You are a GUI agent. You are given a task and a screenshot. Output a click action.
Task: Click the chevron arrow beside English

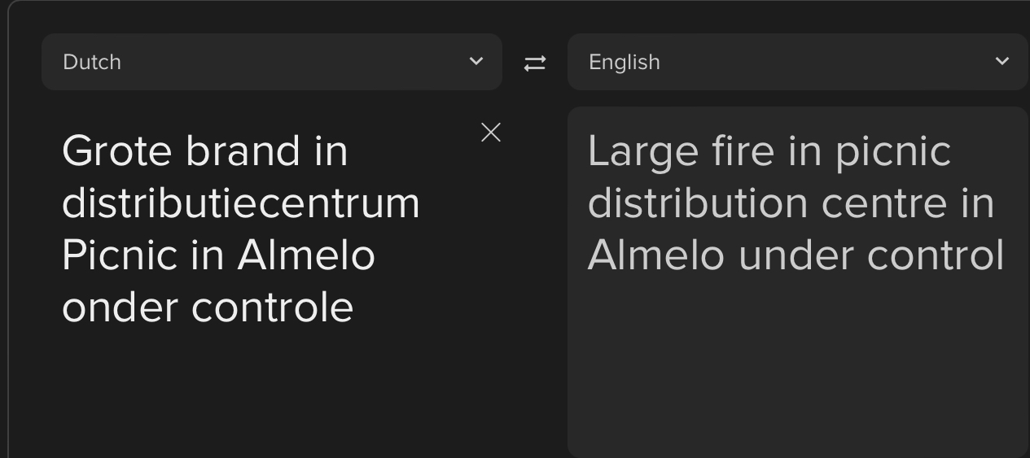1002,61
